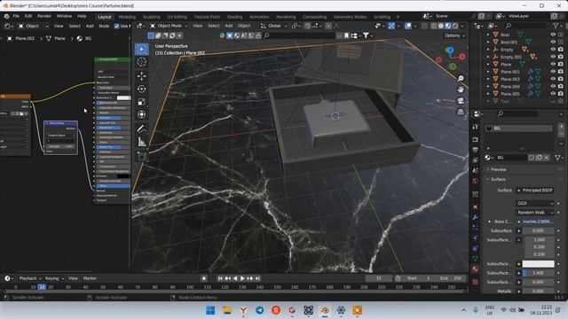Open the File menu

[16, 16]
